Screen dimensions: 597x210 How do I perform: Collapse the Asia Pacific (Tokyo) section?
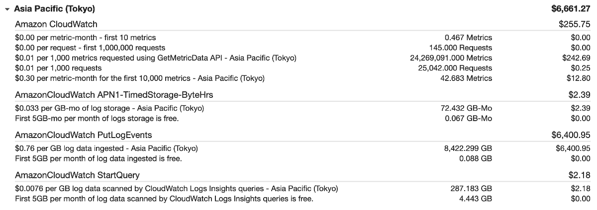(x=7, y=9)
